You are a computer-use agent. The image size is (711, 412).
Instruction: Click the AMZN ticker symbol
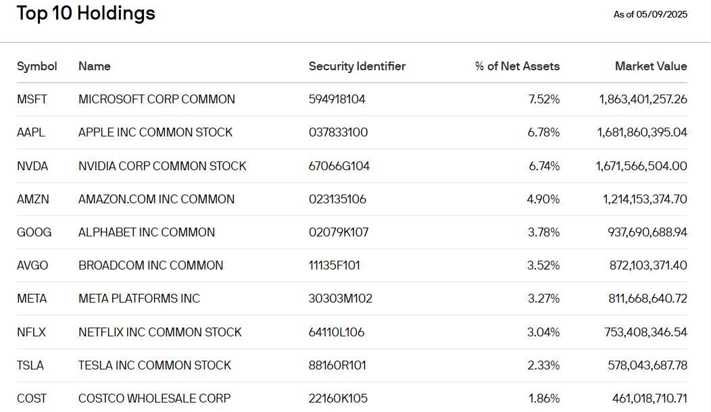coord(33,199)
